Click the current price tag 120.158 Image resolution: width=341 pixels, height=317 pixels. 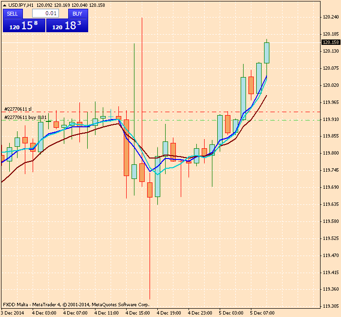[x=331, y=42]
